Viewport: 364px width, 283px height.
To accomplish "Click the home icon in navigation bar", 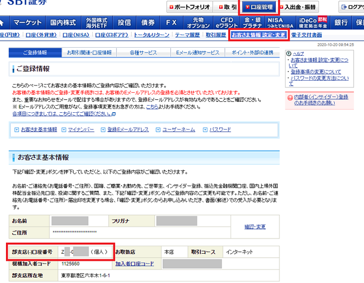I will [3, 23].
